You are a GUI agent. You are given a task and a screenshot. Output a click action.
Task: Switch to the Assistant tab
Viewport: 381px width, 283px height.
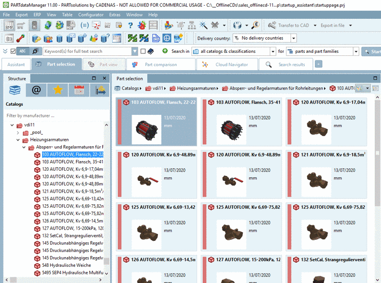16,65
